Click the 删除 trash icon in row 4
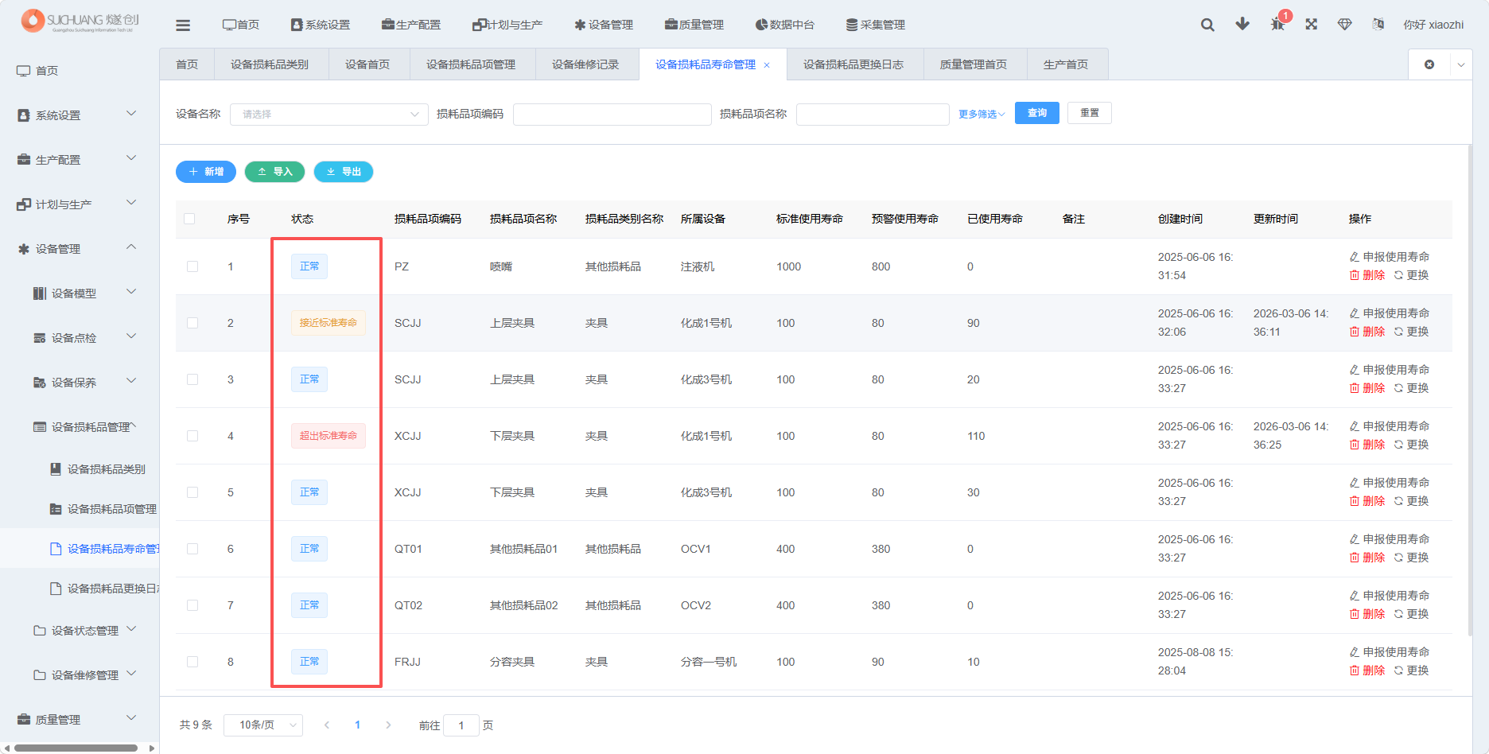 (x=1355, y=445)
